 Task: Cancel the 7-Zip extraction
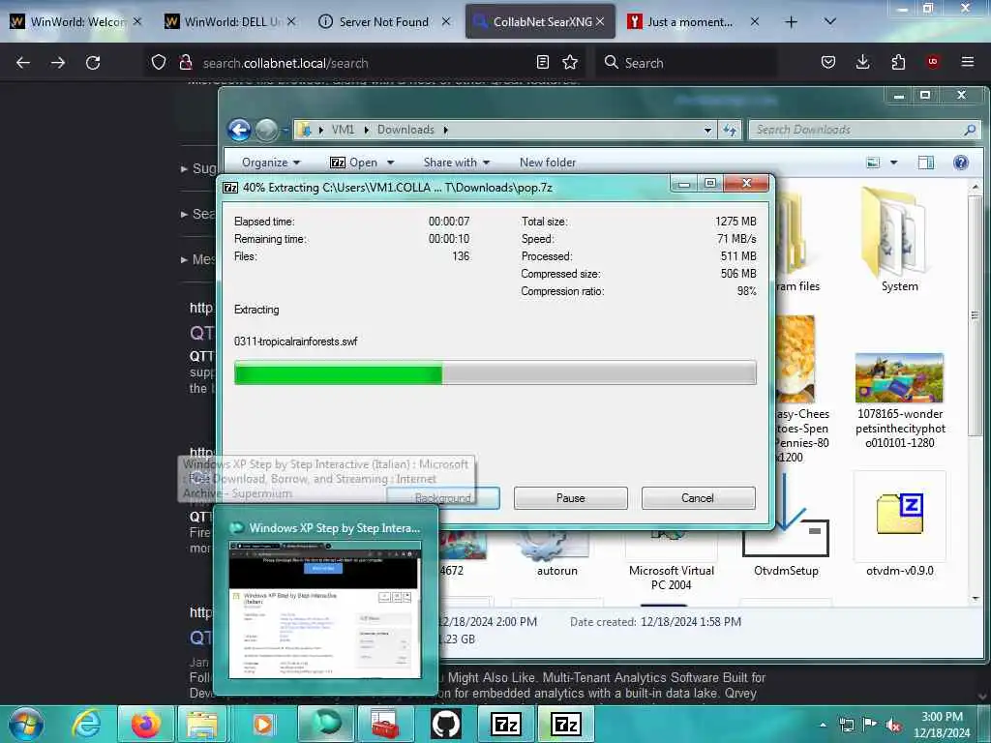(x=698, y=498)
